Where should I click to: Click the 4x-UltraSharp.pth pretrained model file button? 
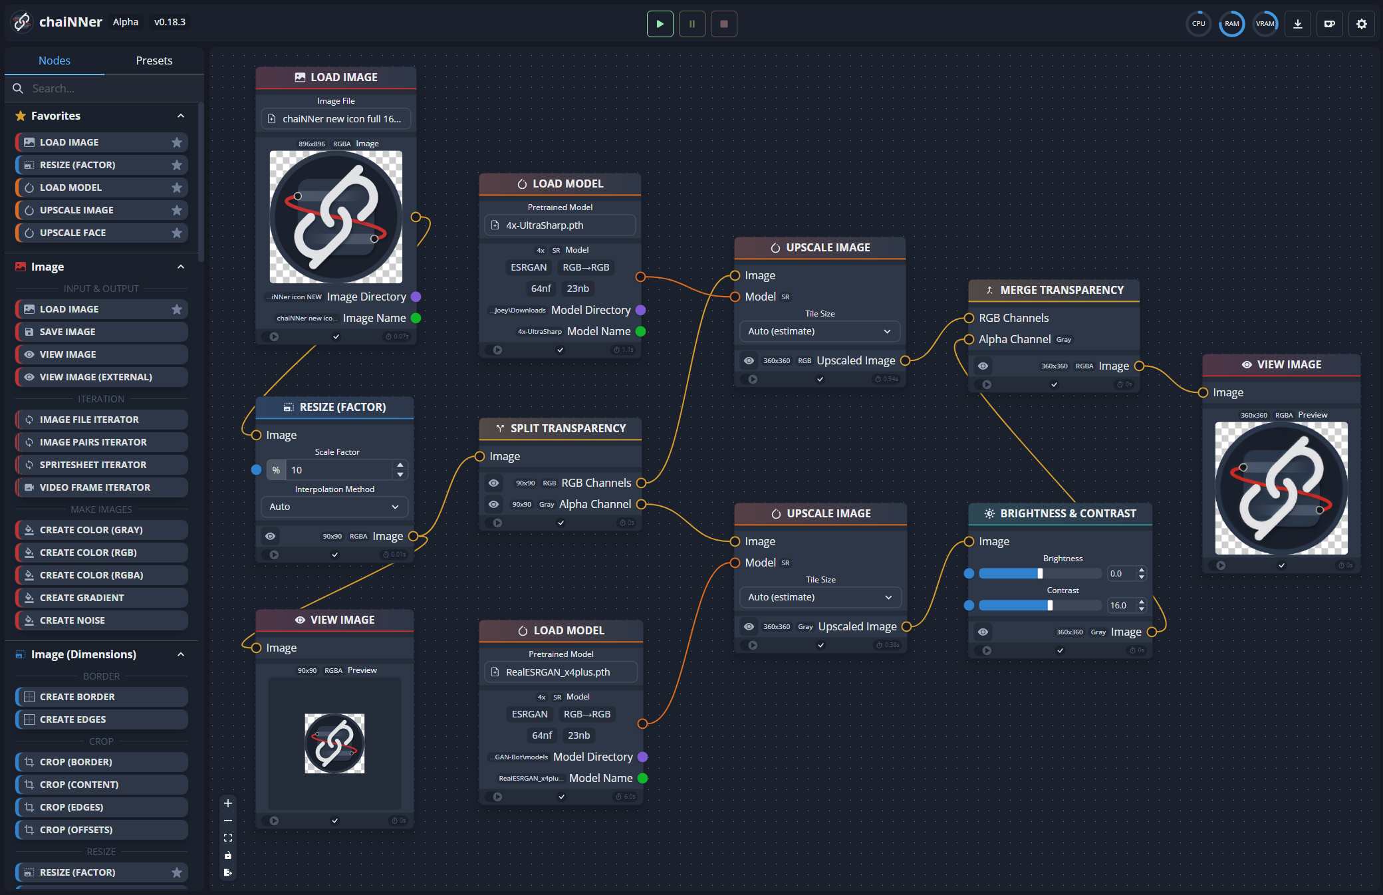click(560, 225)
